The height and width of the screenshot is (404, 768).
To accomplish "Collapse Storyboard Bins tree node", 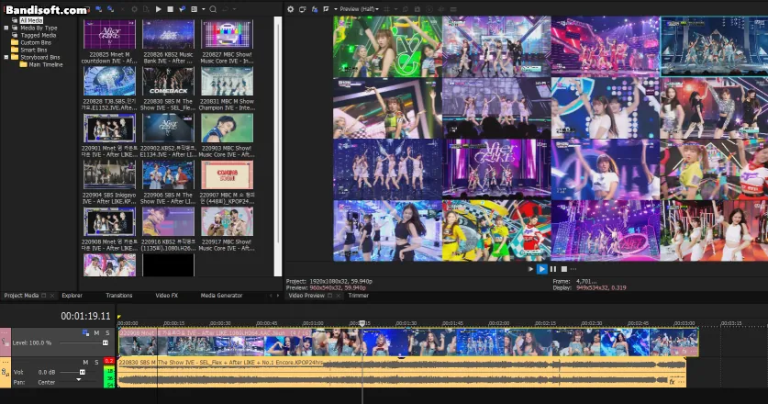I will 6,57.
